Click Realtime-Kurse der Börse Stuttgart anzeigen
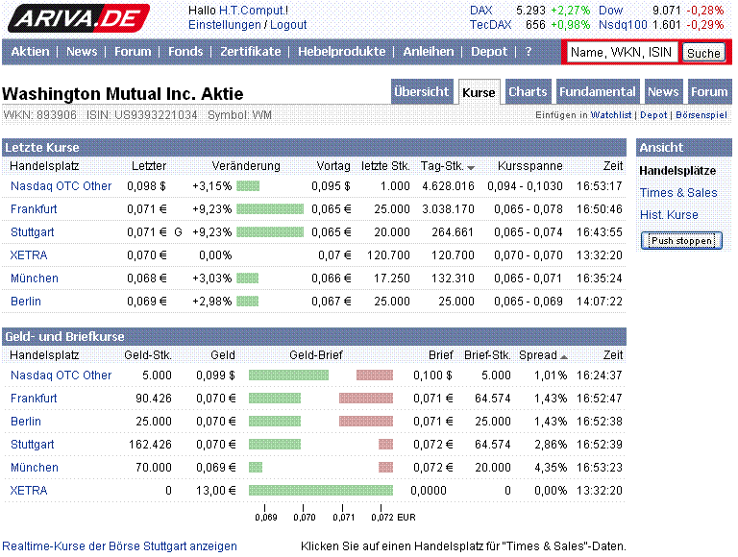Viewport: 738px width, 557px height. (119, 546)
